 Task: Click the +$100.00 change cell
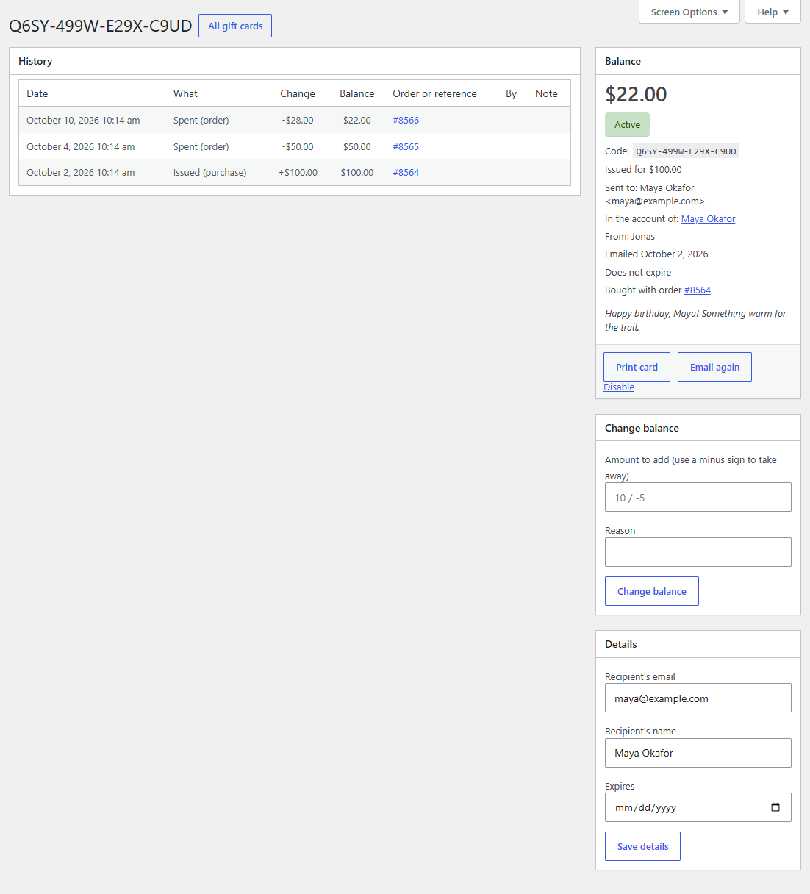[x=298, y=173]
